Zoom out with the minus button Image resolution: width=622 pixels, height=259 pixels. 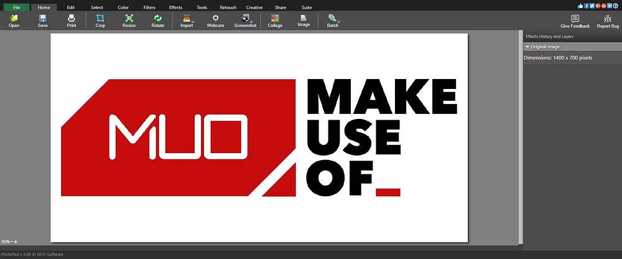pos(11,242)
